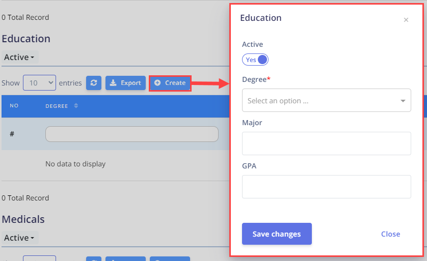Expand the Medicals Active filter dropdown

point(19,238)
